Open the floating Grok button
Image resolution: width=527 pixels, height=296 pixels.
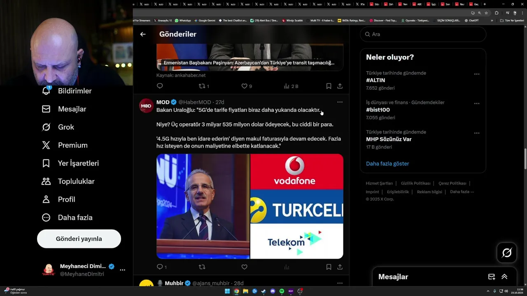(507, 253)
